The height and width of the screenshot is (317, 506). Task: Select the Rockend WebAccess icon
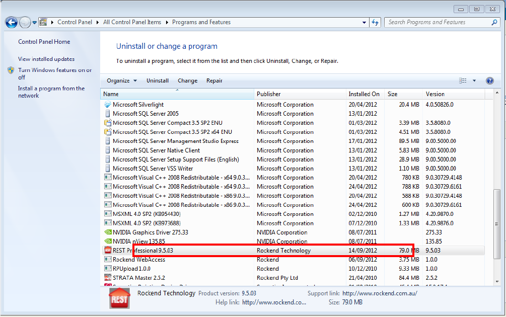click(x=108, y=259)
